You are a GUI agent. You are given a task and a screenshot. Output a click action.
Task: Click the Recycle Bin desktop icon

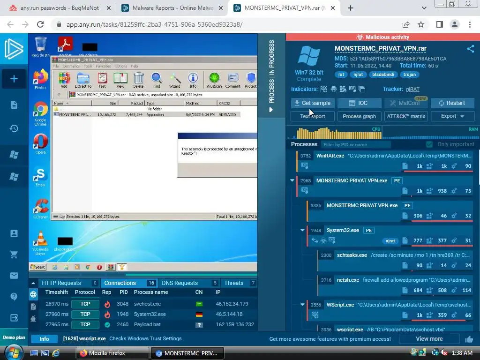[40, 46]
